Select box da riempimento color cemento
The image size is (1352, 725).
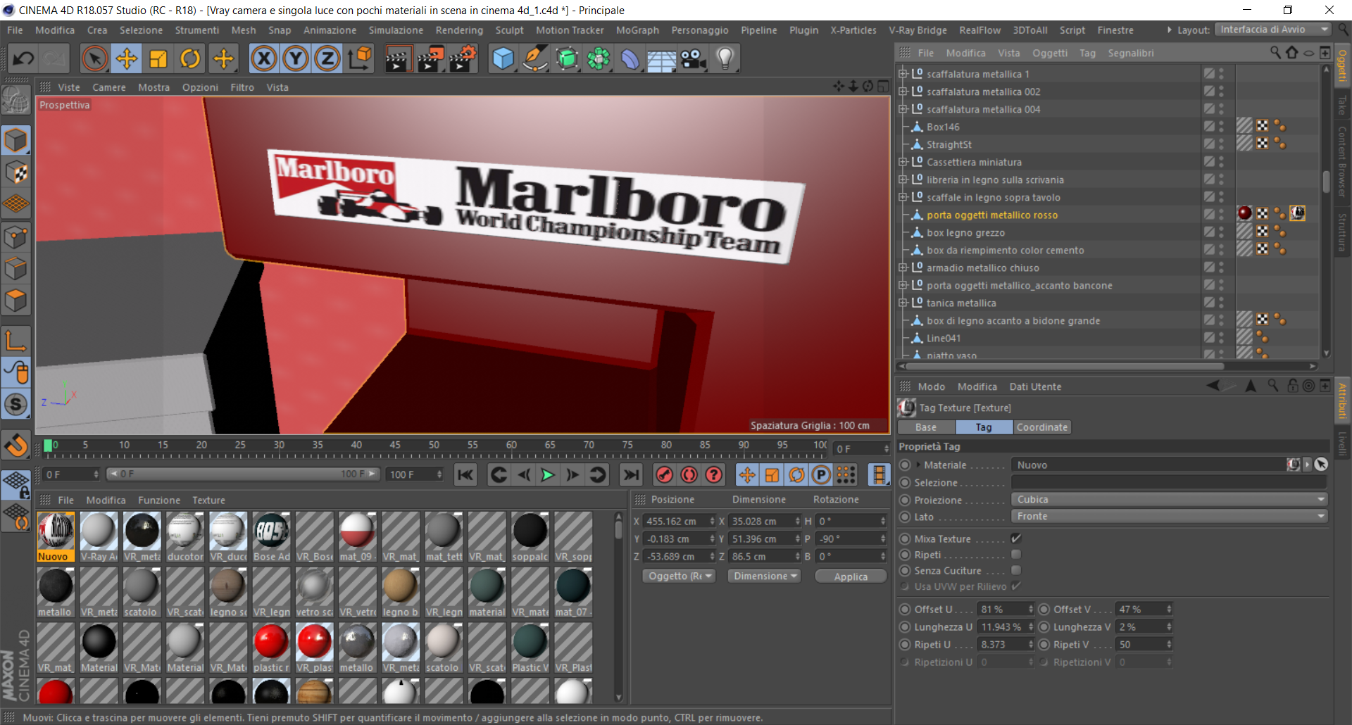pyautogui.click(x=1005, y=250)
